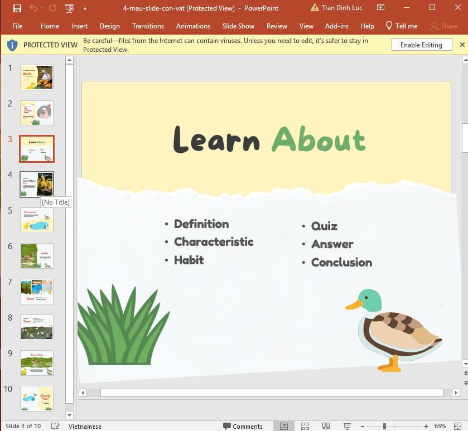Start Slide Show from the status bar
The height and width of the screenshot is (431, 468).
(x=346, y=426)
